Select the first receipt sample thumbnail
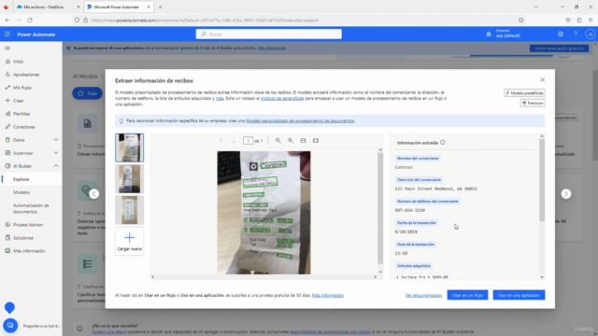Viewport: 598px width, 336px height. pos(130,147)
